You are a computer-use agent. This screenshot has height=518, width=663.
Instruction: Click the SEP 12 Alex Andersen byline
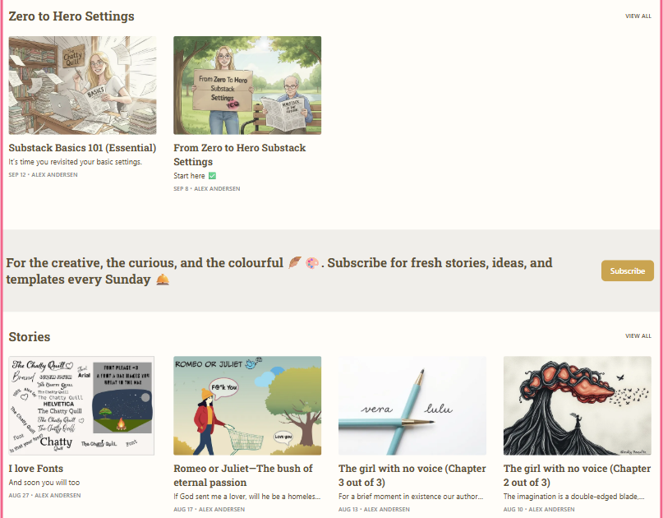(43, 175)
